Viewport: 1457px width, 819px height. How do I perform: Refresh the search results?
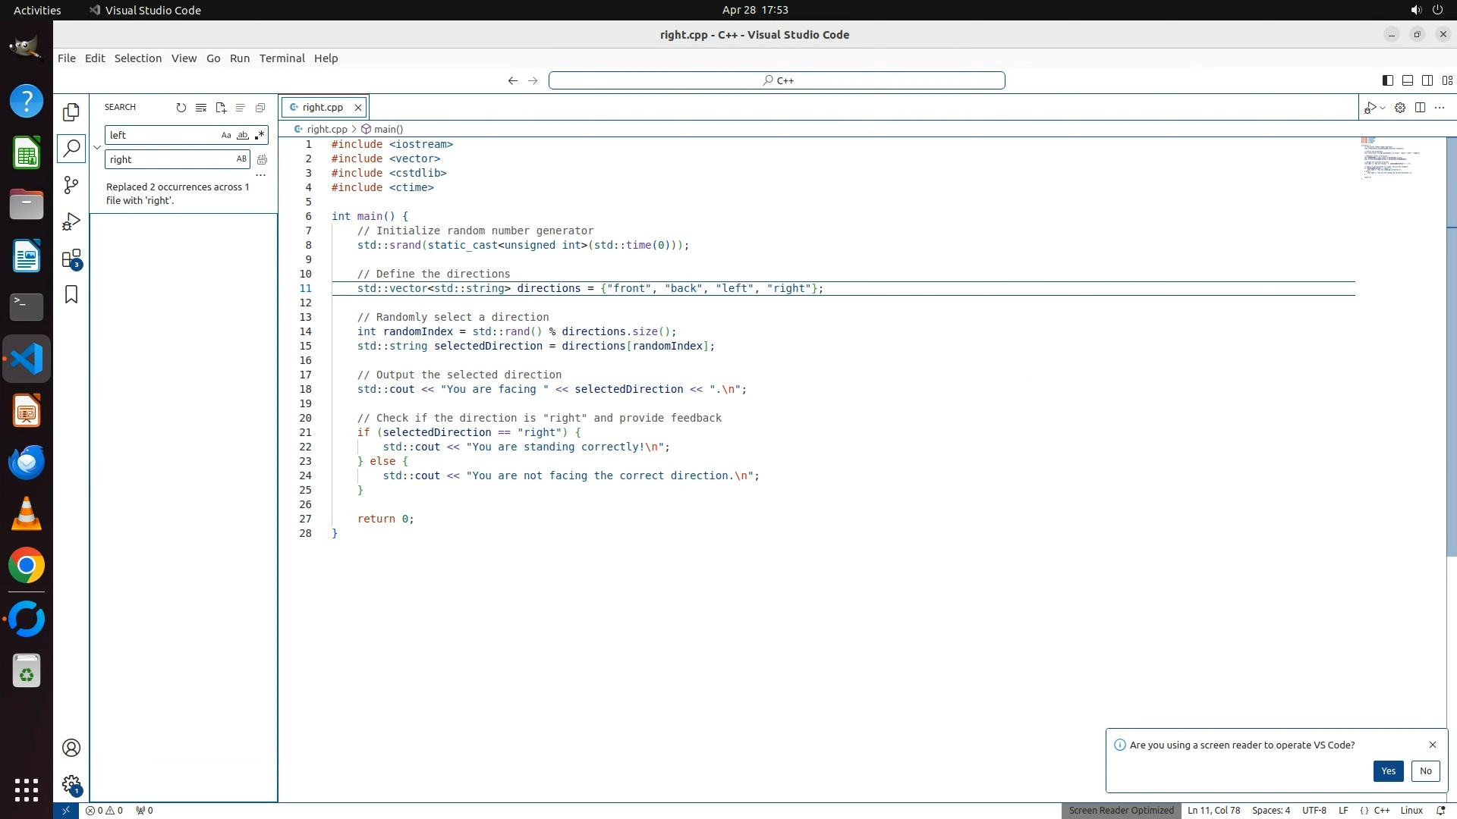click(x=181, y=108)
